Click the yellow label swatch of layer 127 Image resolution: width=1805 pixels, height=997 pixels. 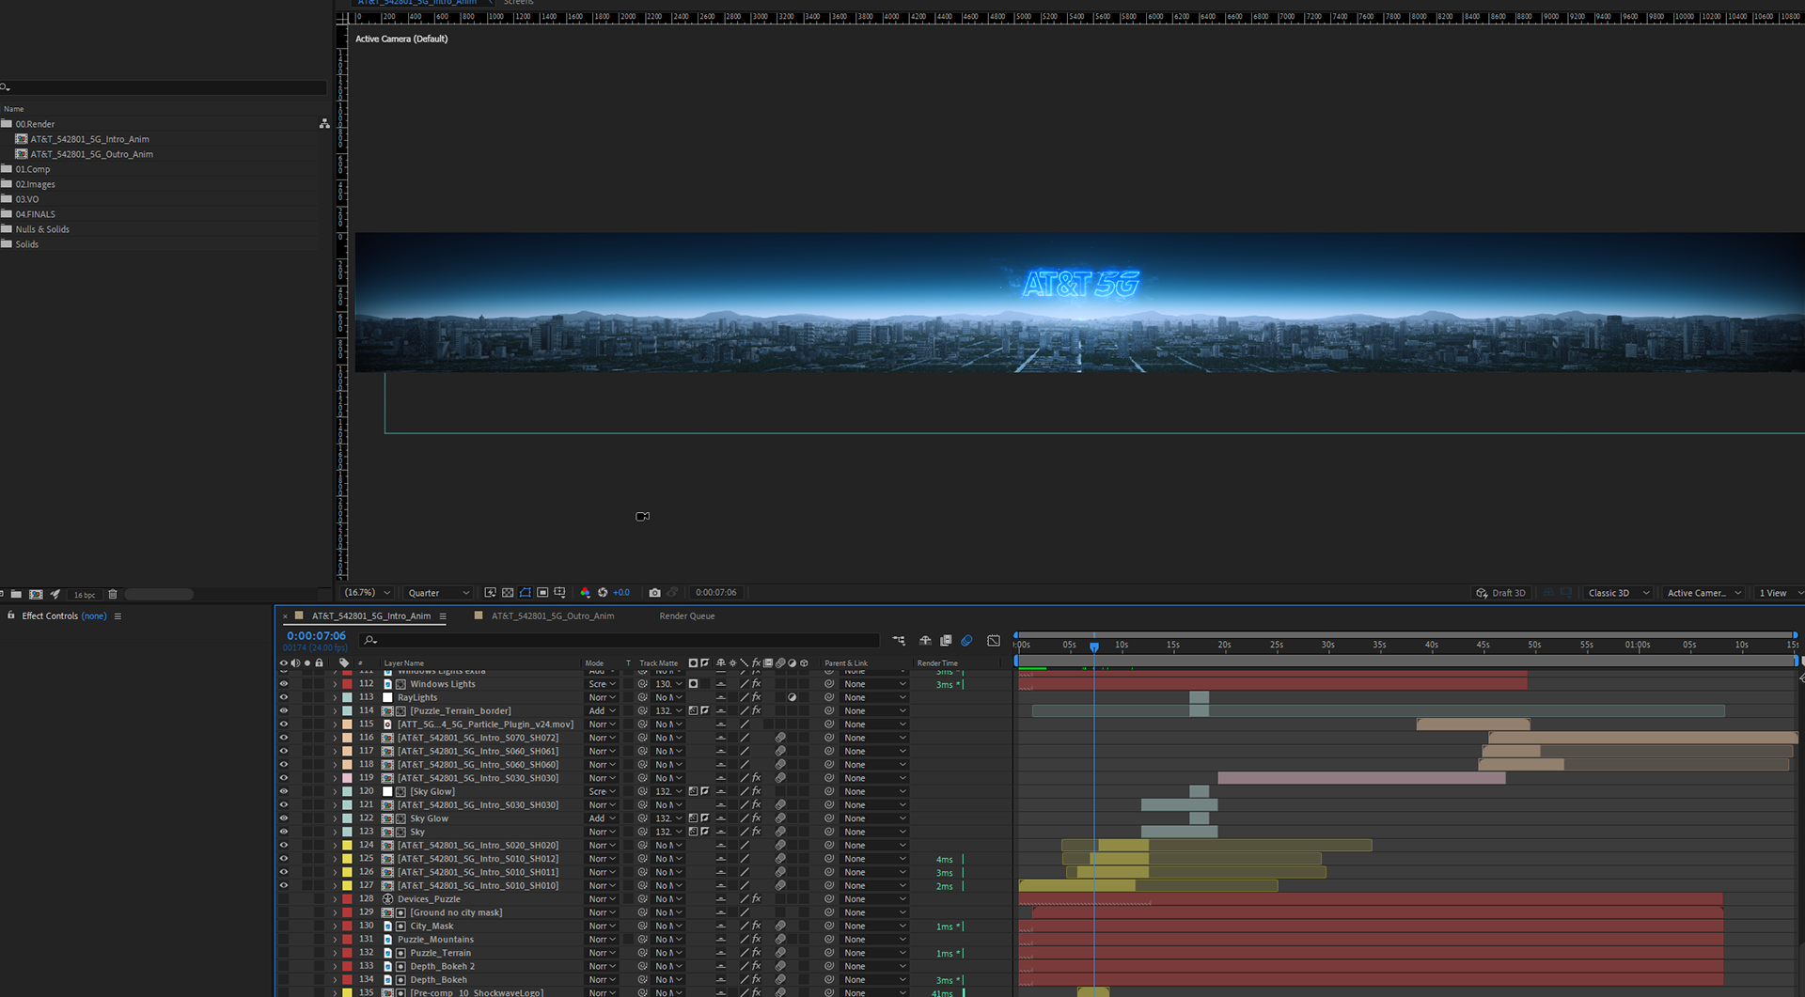[347, 886]
